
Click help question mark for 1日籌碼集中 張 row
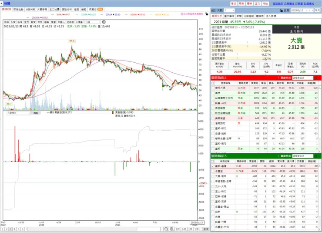click(x=247, y=43)
